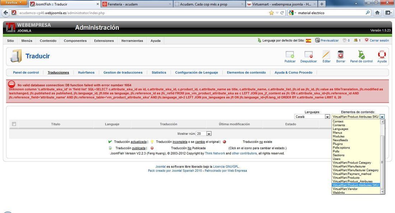This screenshot has height=213, width=395.
Task: Close the Joom!Fish Traducir tab
Action: (98, 4)
